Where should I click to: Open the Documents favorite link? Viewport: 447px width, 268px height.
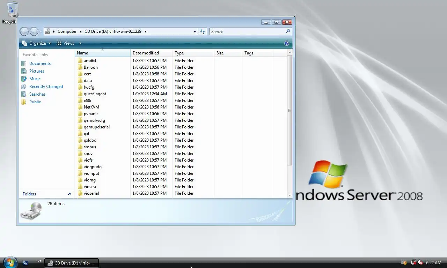pos(40,64)
